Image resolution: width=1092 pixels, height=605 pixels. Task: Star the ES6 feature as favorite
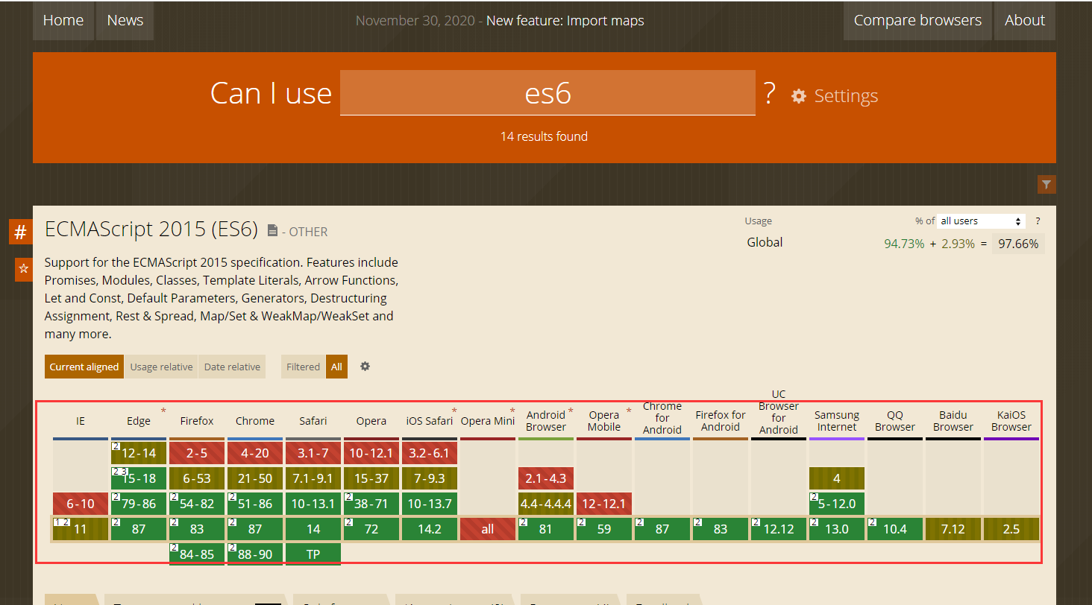24,269
